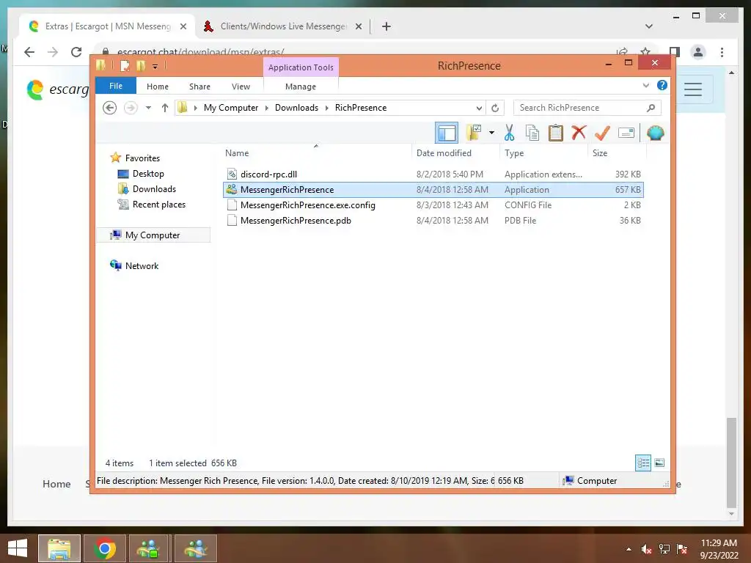Sort by the Type column header
The width and height of the screenshot is (751, 563).
pos(543,153)
